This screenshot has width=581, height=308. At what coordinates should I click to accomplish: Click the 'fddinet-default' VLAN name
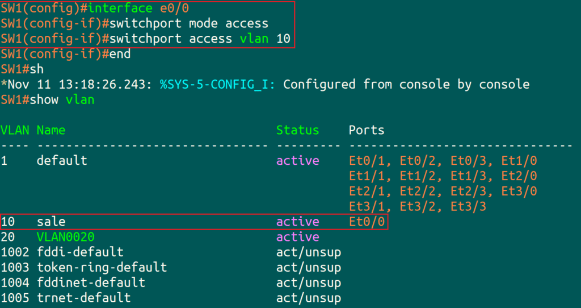click(x=91, y=282)
